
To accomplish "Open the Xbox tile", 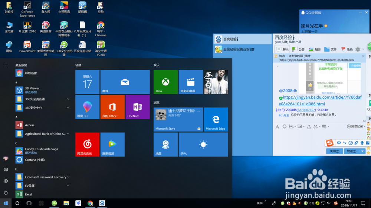I will coord(165,82).
